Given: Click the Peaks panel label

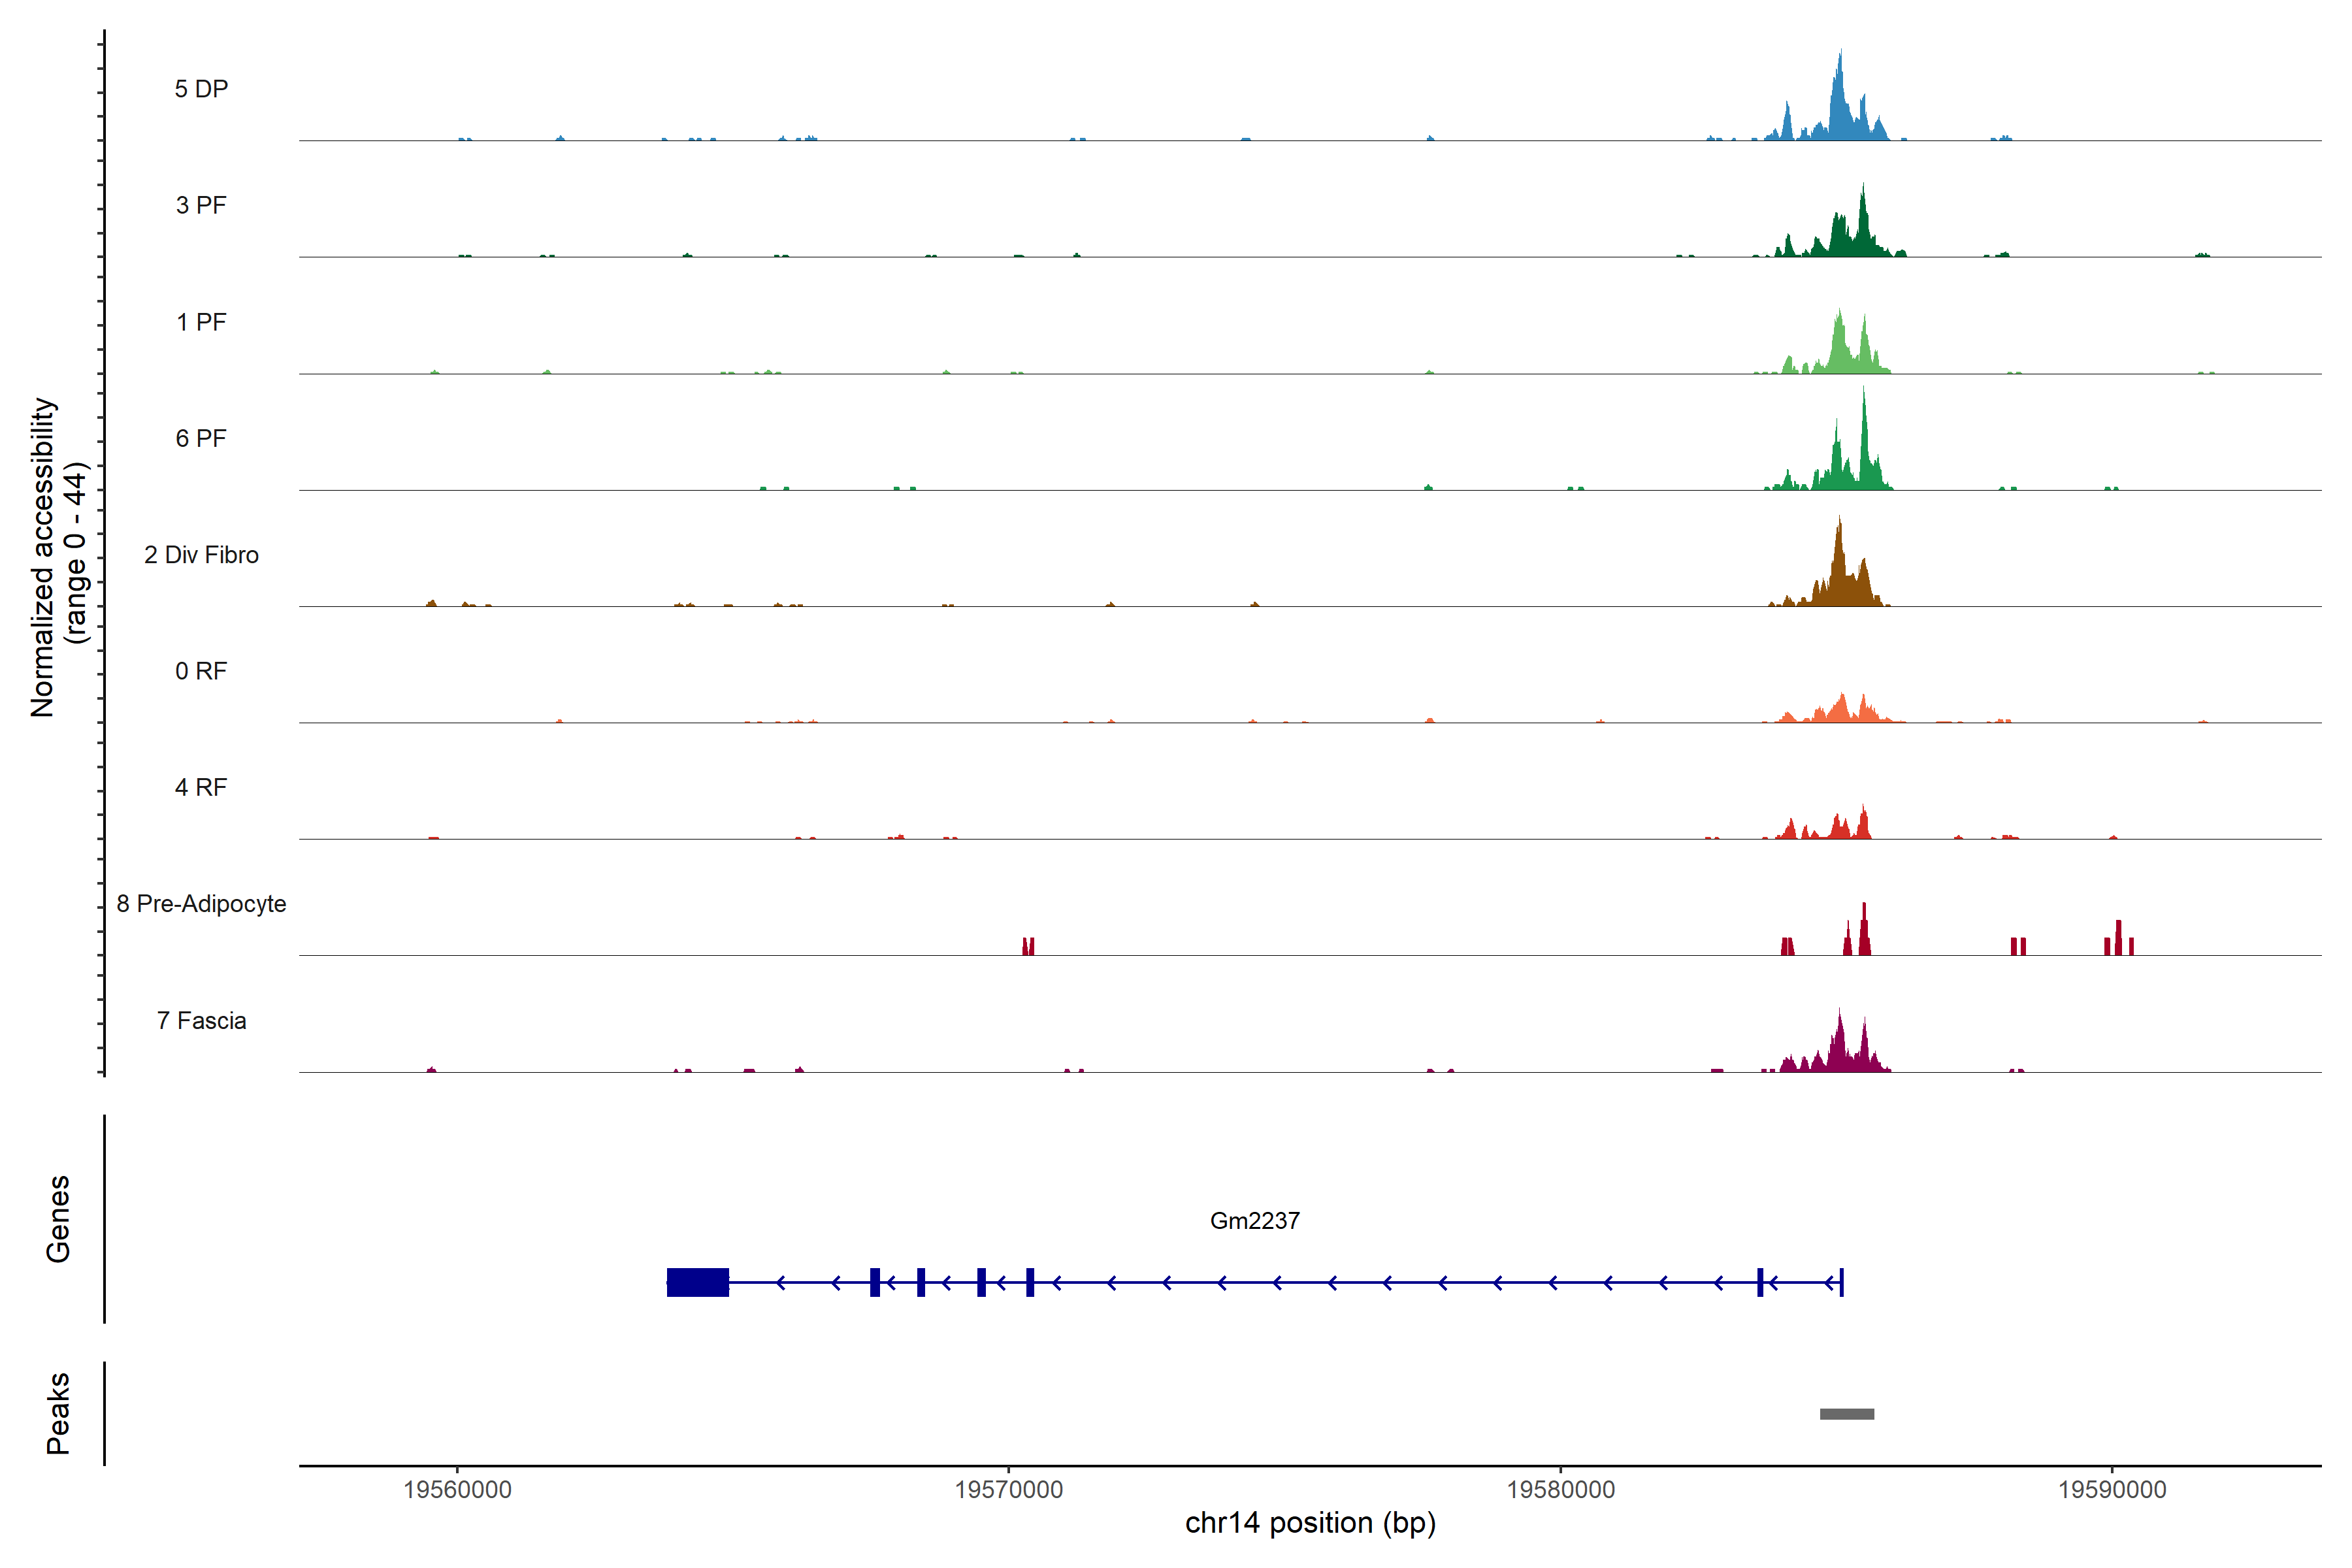Looking at the screenshot, I should coord(58,1413).
